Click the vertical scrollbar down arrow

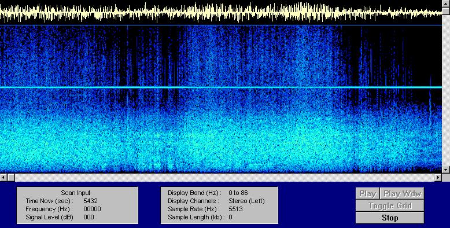446,170
